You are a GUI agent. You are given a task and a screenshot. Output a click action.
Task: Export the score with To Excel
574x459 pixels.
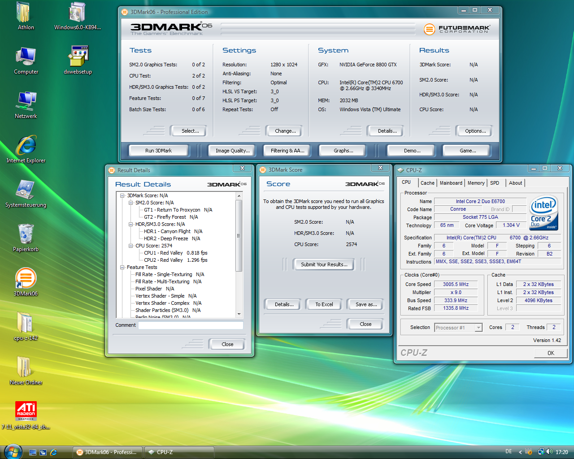click(324, 304)
